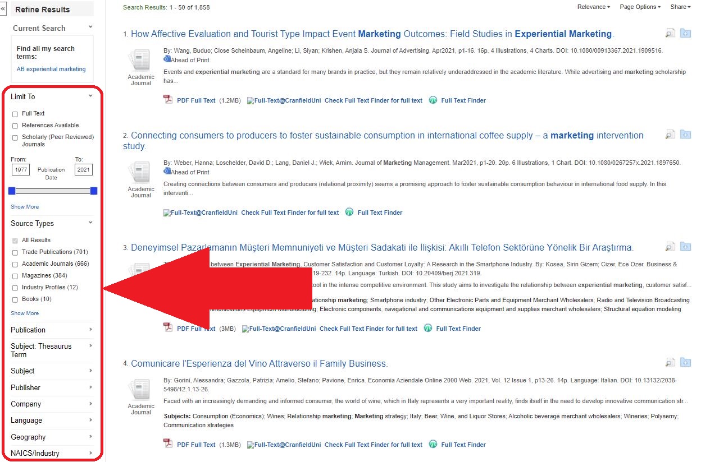Click Academic Journal icon for result 4
710x462 pixels.
tap(140, 390)
